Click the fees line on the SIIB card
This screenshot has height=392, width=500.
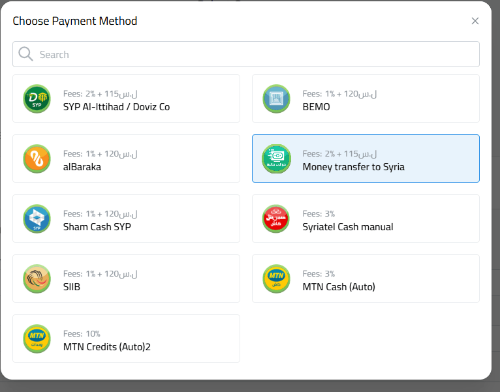[x=100, y=274]
